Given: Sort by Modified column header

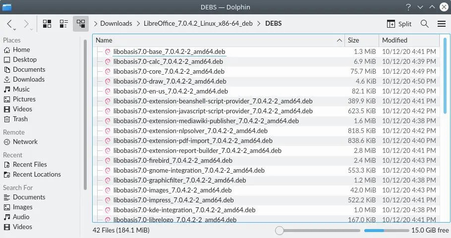Looking at the screenshot, I should 409,40.
